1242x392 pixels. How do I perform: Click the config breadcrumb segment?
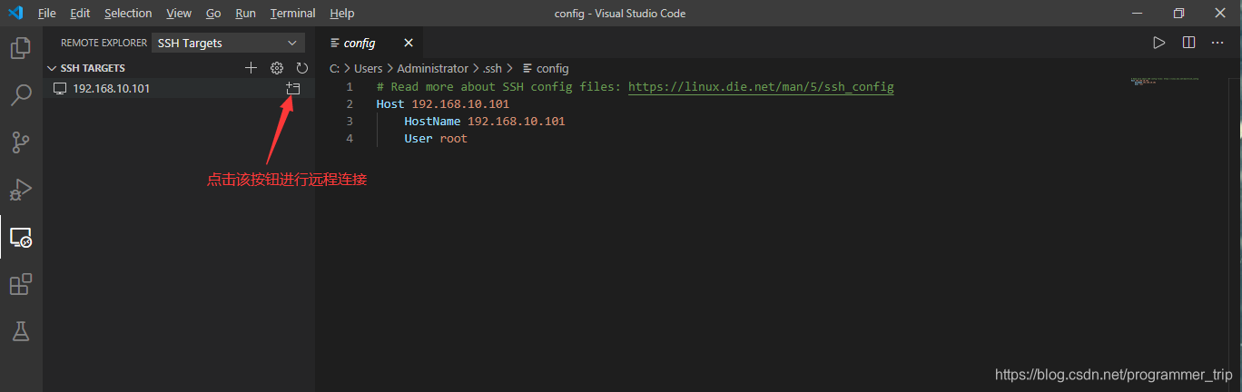pyautogui.click(x=545, y=68)
